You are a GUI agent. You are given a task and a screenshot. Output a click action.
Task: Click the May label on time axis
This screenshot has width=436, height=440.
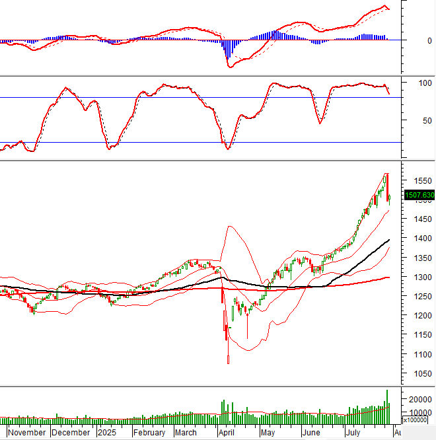[x=268, y=433]
